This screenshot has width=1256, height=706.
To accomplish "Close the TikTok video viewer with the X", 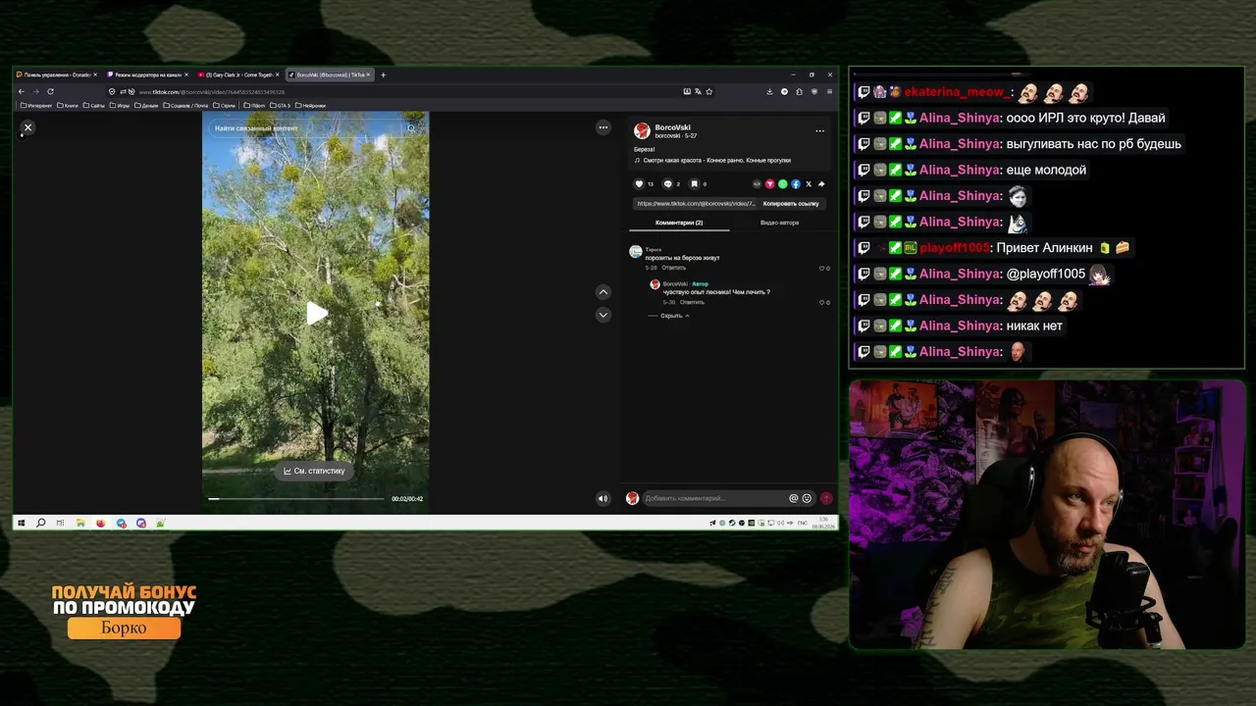I will coord(27,127).
